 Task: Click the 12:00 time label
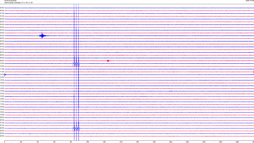(2, 75)
